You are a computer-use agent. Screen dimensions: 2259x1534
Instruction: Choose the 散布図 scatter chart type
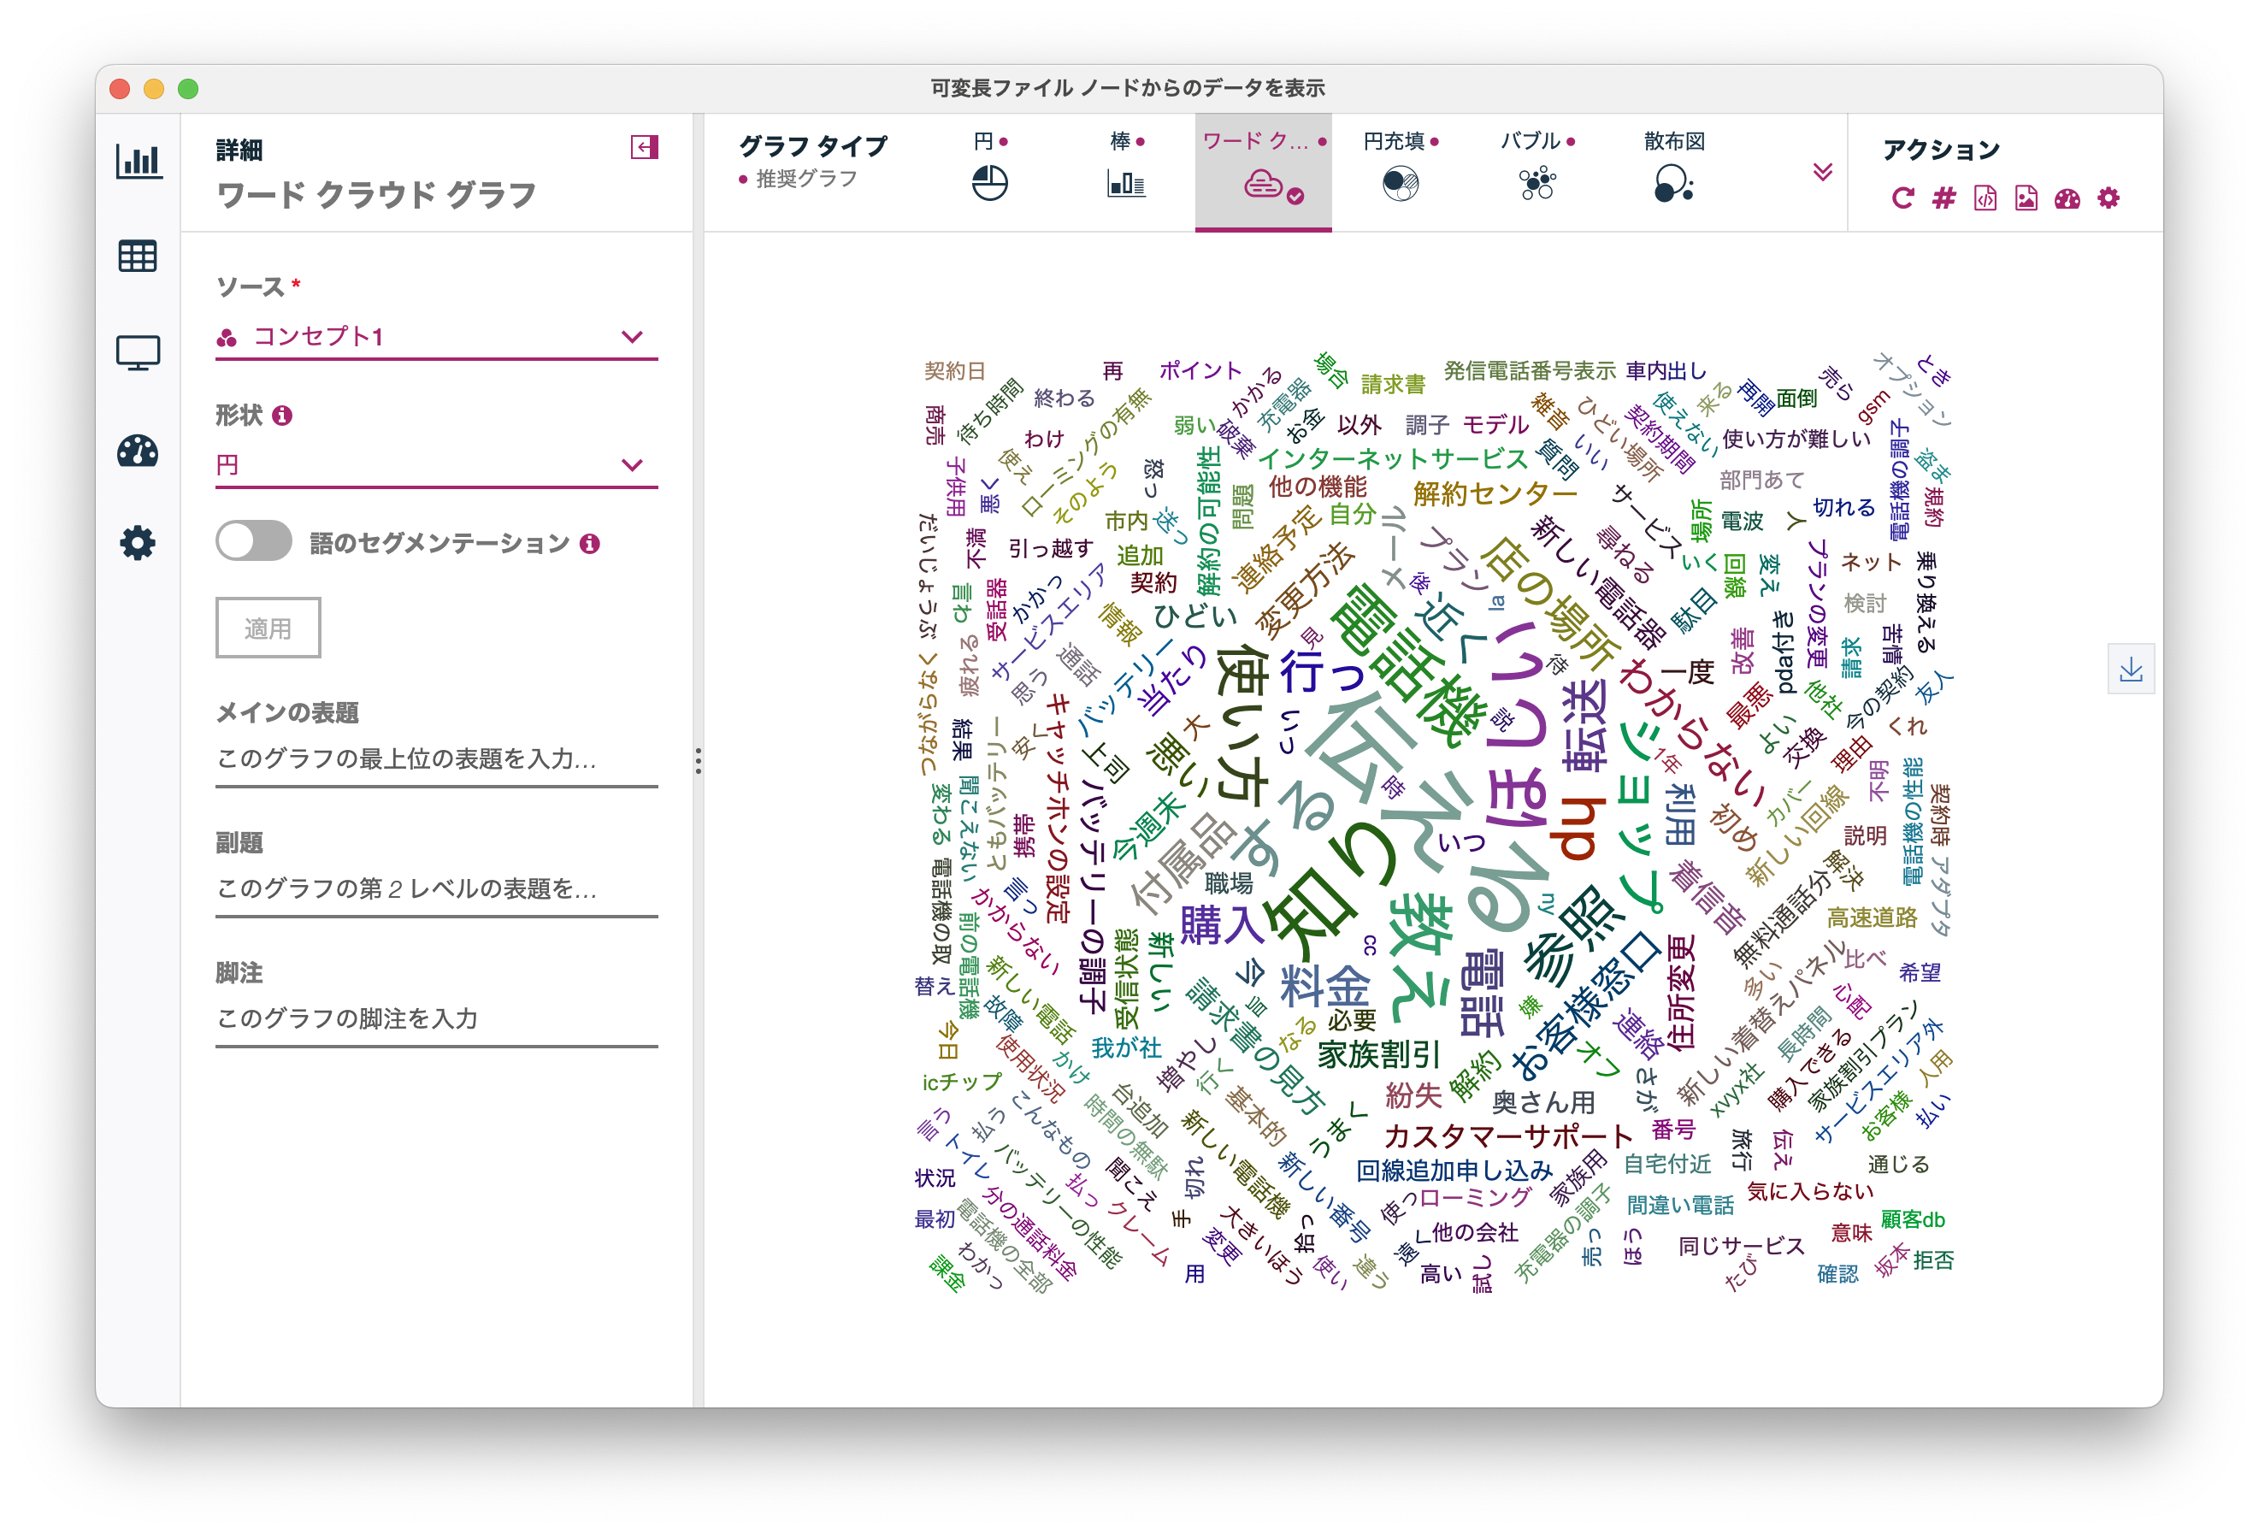[x=1671, y=183]
